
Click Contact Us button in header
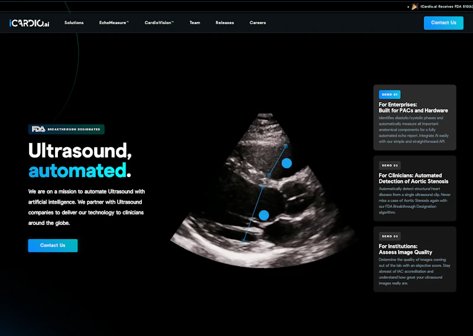(x=443, y=23)
